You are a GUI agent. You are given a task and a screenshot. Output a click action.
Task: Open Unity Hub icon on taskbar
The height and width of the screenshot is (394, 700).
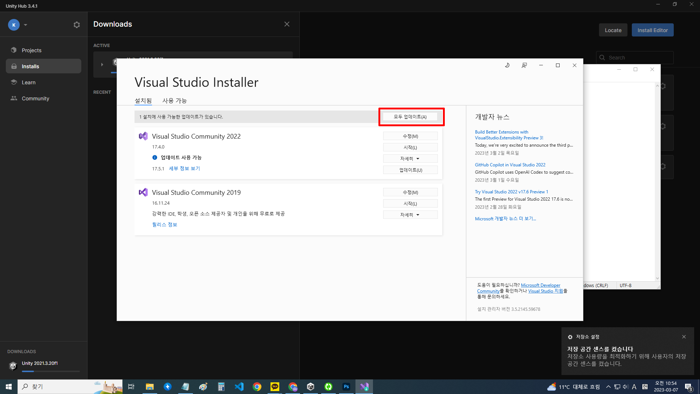pos(311,387)
